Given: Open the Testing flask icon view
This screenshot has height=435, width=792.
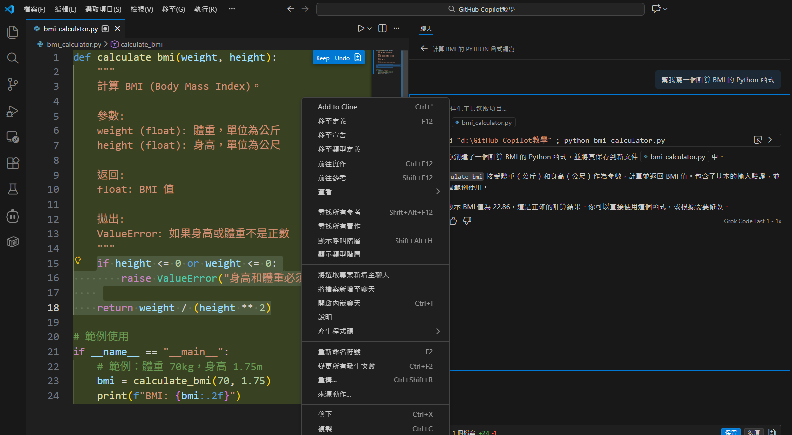Looking at the screenshot, I should coord(13,189).
